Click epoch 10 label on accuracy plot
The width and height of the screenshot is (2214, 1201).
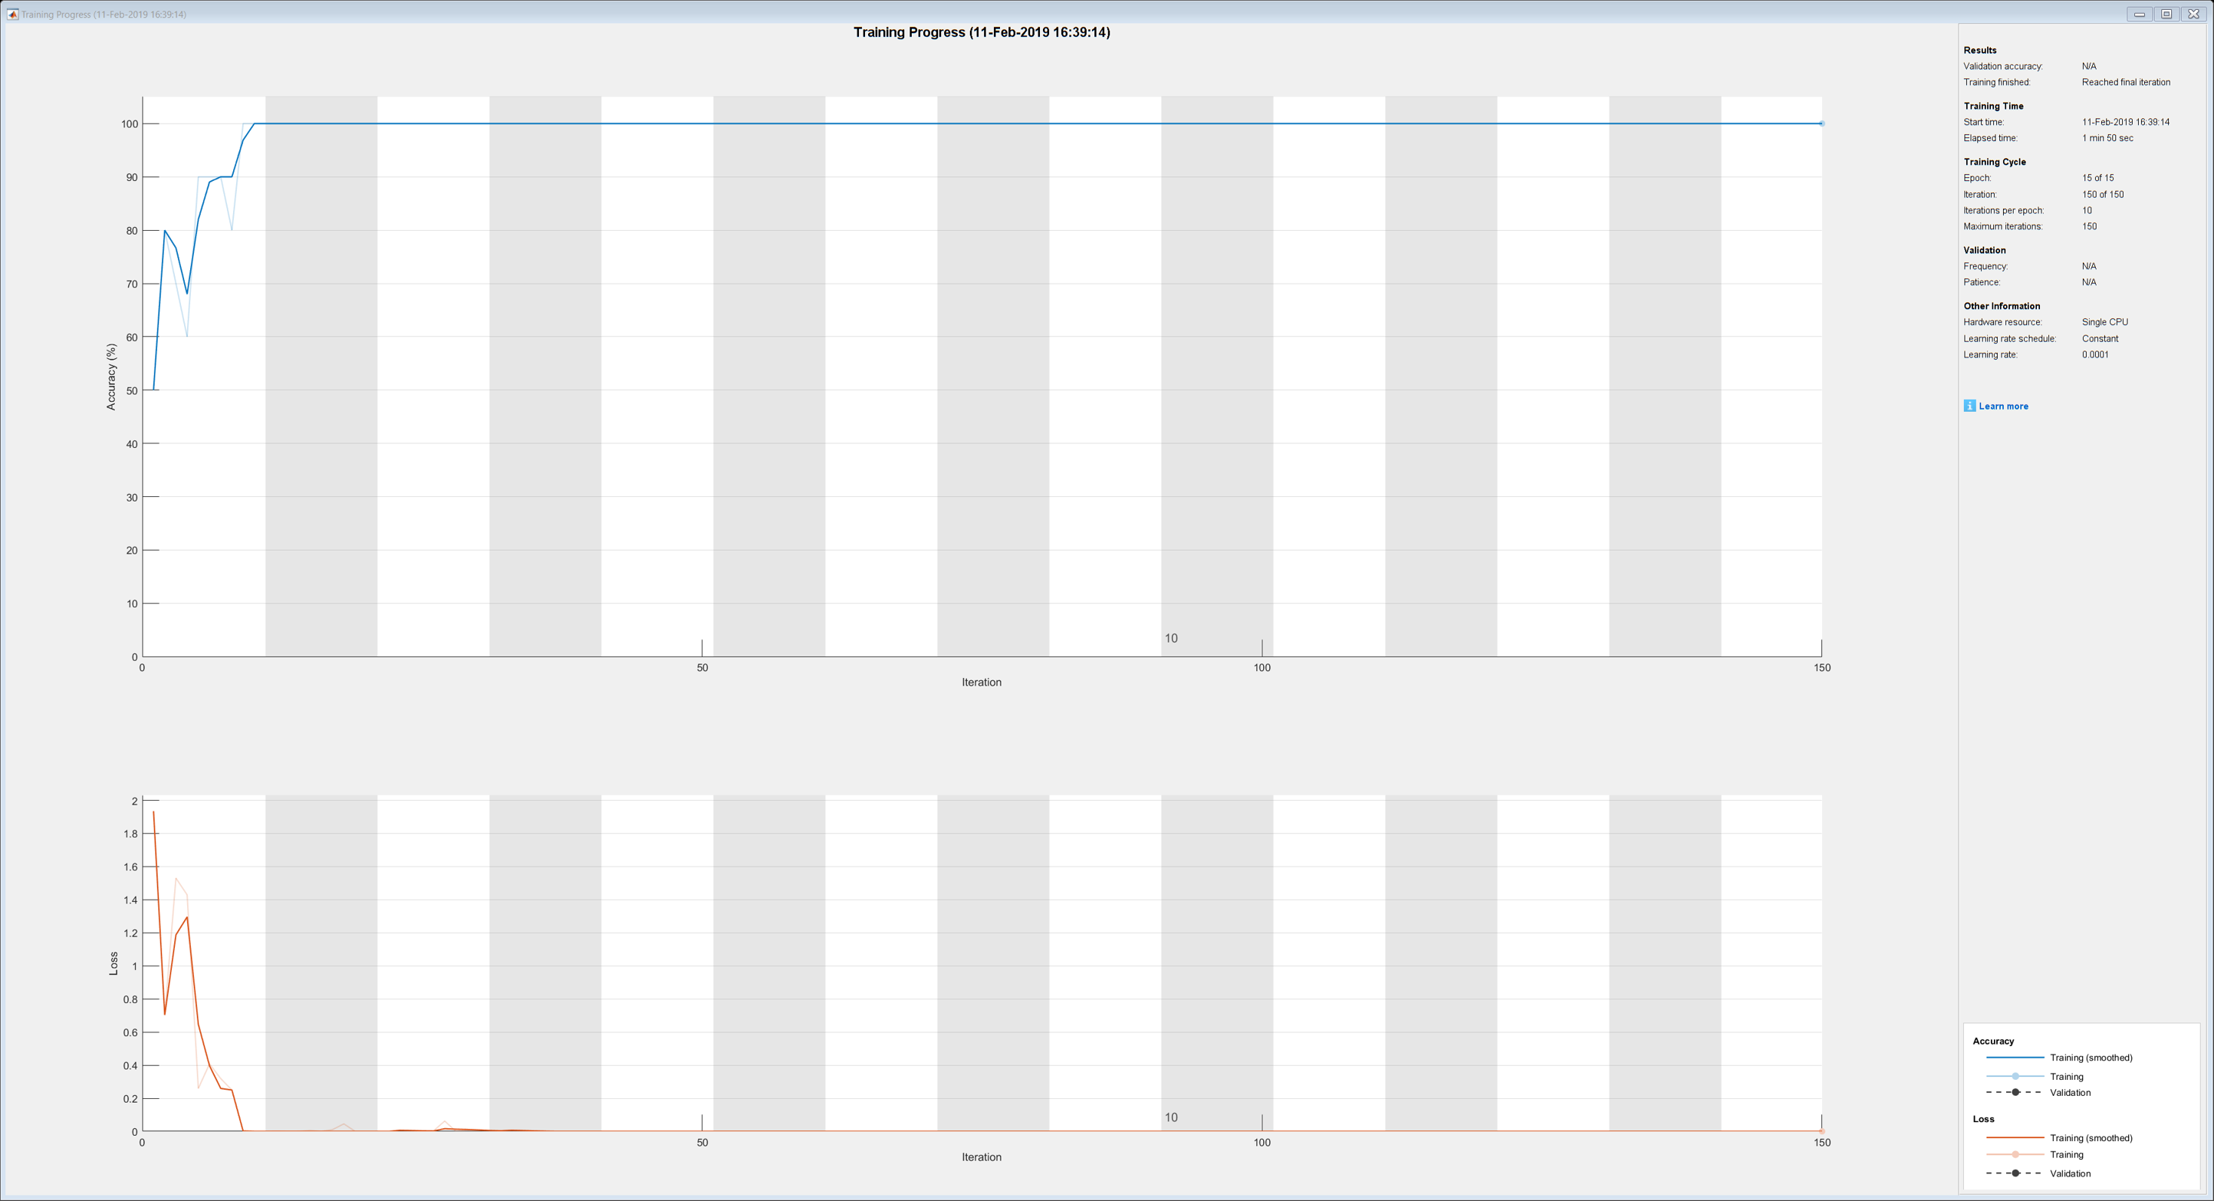[x=1170, y=638]
